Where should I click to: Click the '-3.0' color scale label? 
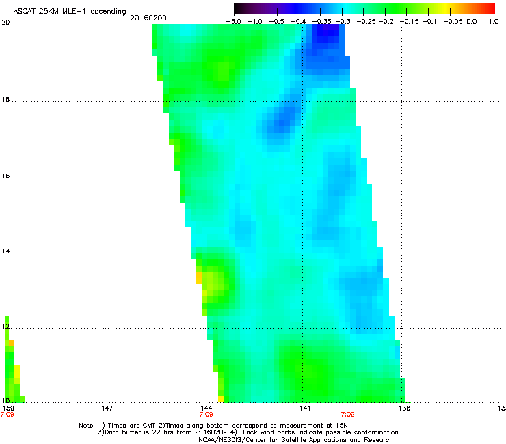click(x=233, y=22)
